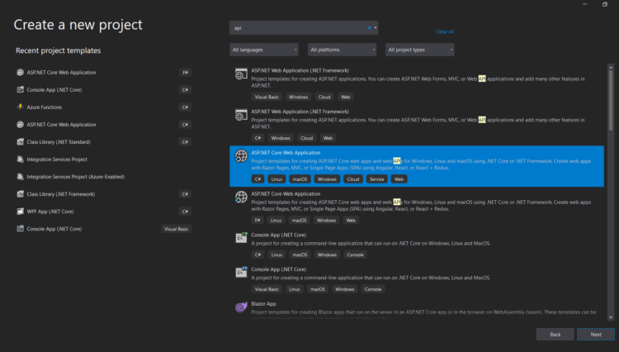Click the Class Library (.NET Standard) icon
Screen dimensions: 619x352
tap(20, 142)
